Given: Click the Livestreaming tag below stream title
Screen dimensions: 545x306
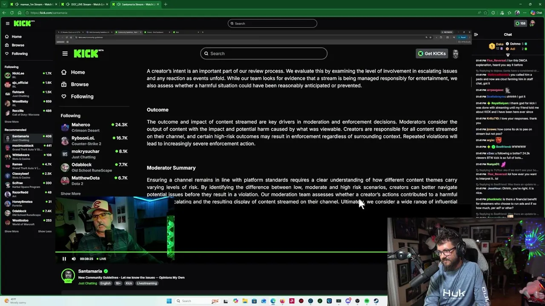Looking at the screenshot, I should pos(147,283).
